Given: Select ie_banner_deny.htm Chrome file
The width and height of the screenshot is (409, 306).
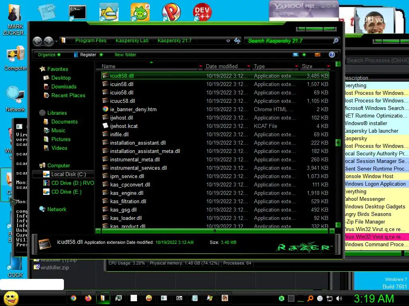Looking at the screenshot, I should [215, 109].
